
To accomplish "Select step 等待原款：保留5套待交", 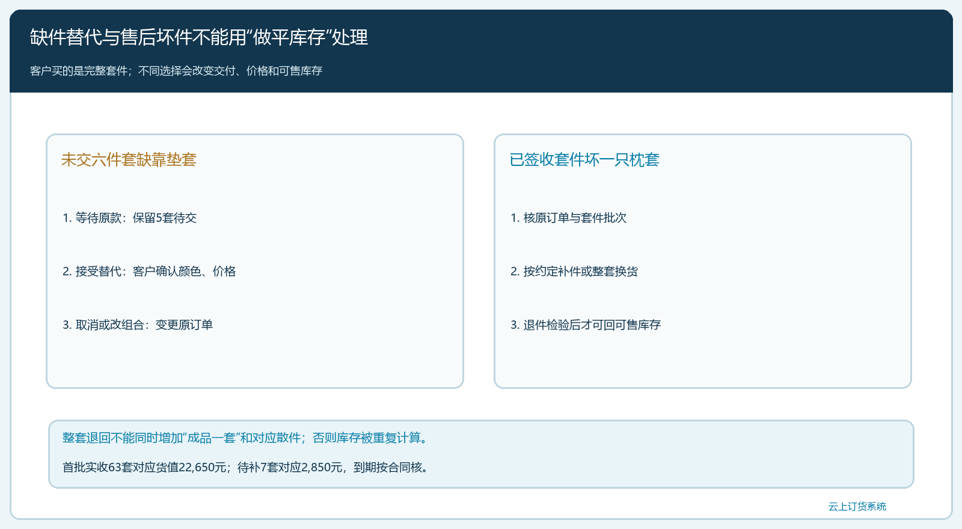I will click(130, 218).
